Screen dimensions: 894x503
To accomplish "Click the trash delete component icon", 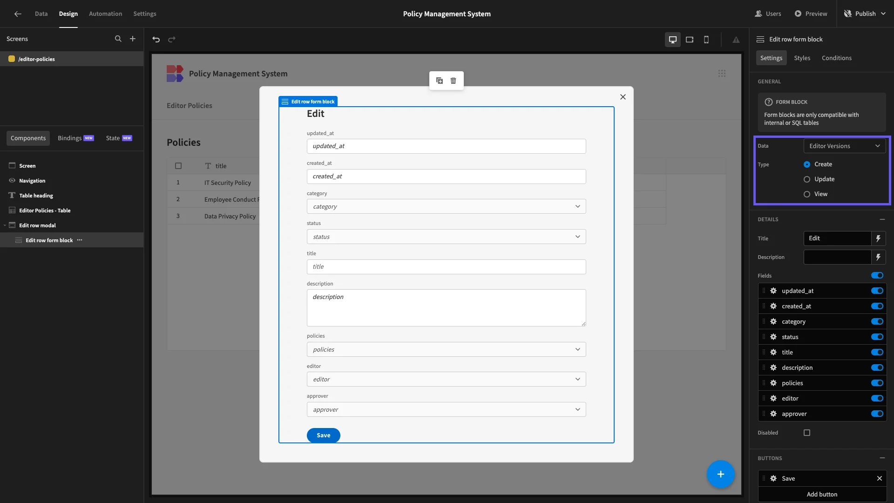I will tap(453, 81).
